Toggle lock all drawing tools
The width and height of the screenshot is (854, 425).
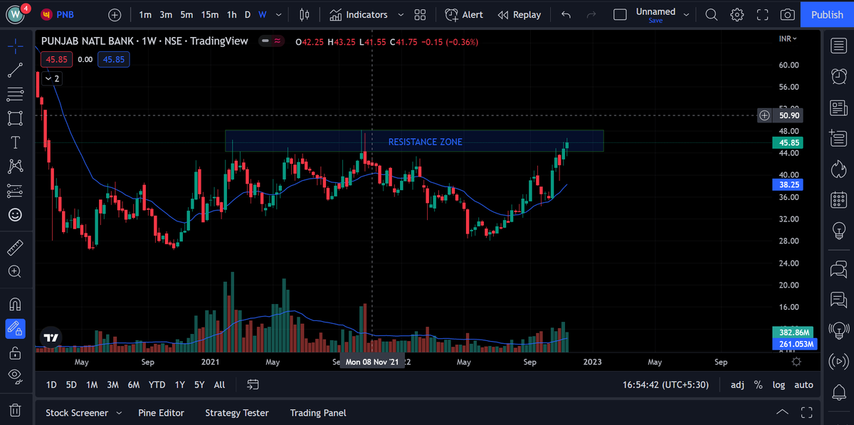click(x=15, y=352)
